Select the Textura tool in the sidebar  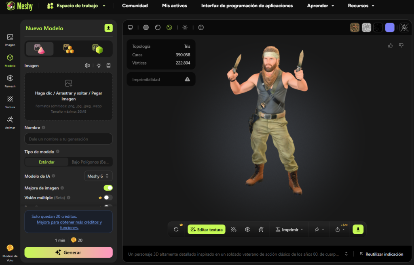(10, 102)
